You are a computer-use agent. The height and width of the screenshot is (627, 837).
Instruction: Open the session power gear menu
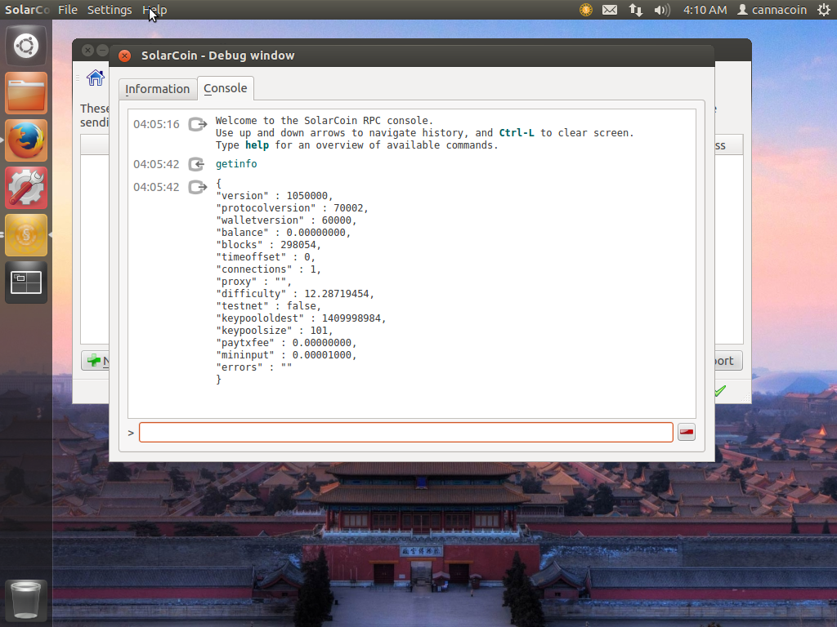[x=824, y=10]
